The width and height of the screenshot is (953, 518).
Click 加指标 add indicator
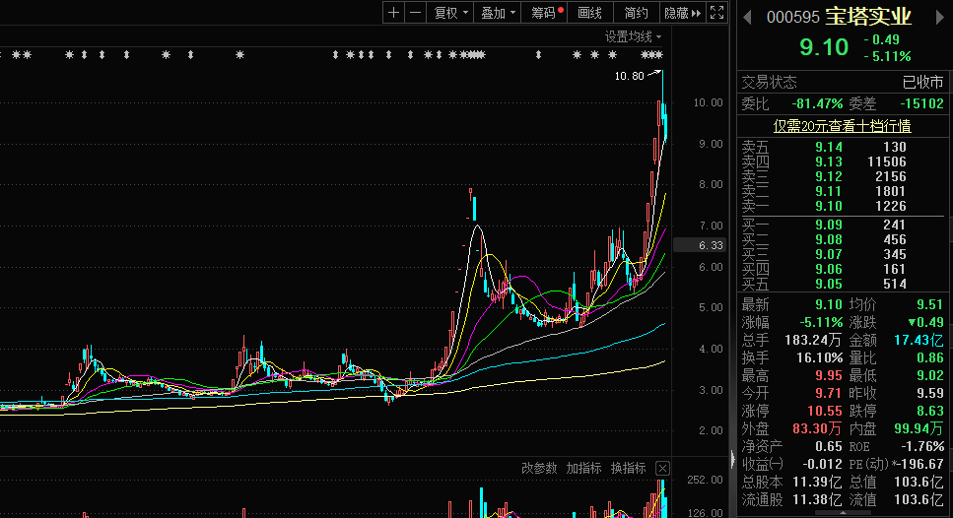(x=584, y=468)
